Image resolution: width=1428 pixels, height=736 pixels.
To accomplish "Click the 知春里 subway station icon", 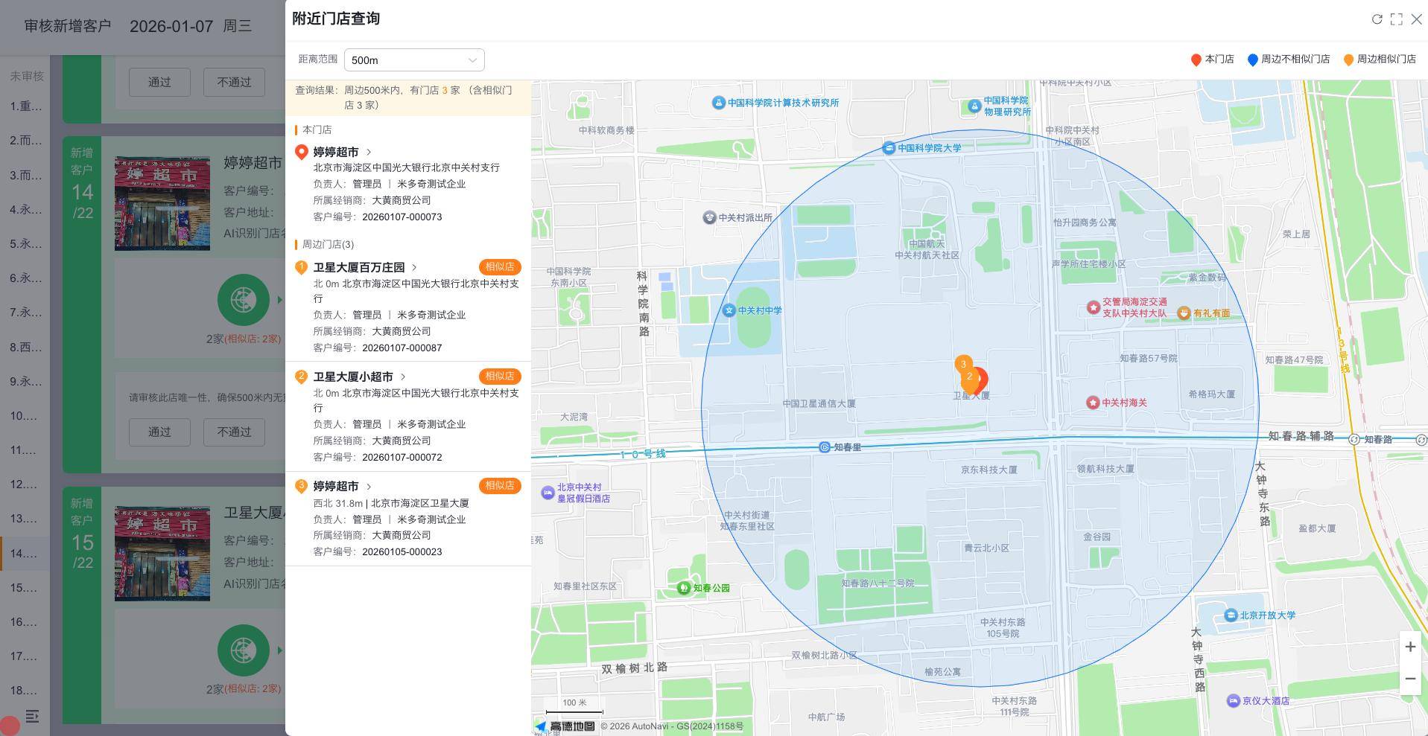I will [825, 447].
